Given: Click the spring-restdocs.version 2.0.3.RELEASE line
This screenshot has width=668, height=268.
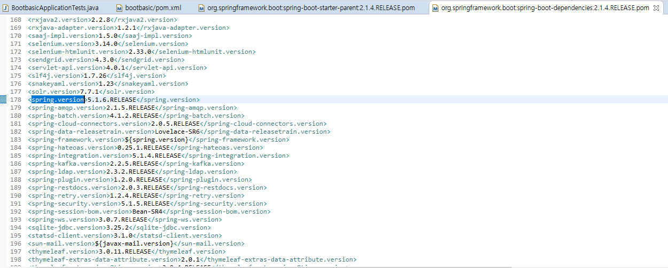Looking at the screenshot, I should [x=147, y=188].
